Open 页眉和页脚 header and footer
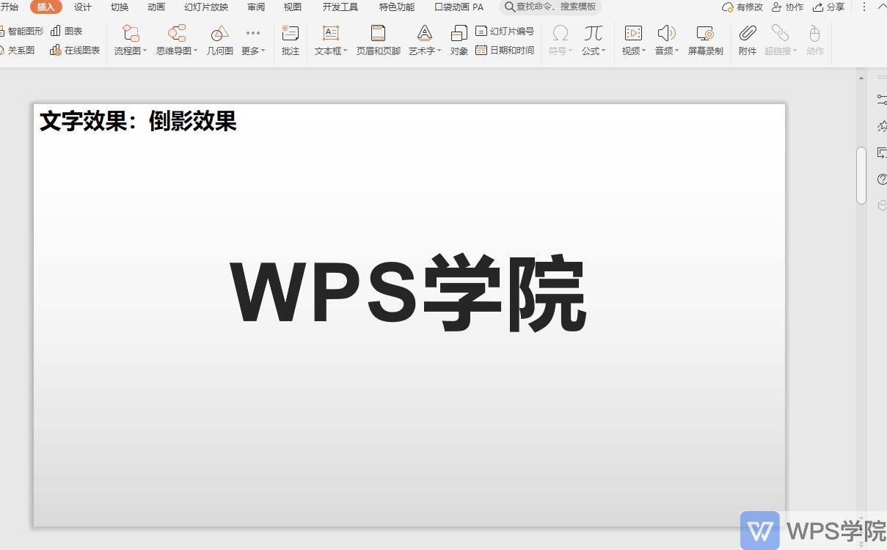 tap(378, 41)
